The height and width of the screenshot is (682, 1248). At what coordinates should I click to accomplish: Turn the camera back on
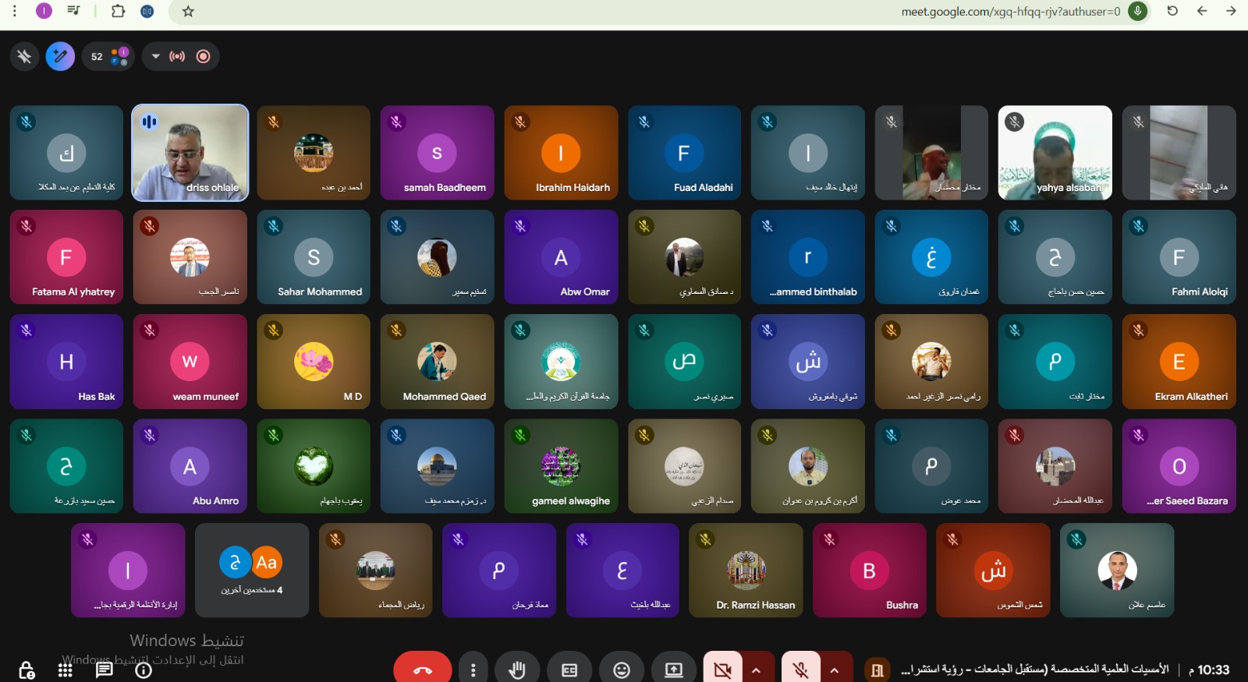click(722, 670)
